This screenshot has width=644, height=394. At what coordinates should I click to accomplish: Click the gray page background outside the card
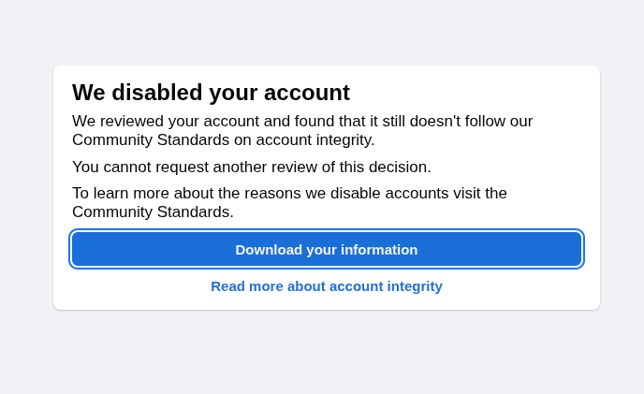click(x=322, y=351)
